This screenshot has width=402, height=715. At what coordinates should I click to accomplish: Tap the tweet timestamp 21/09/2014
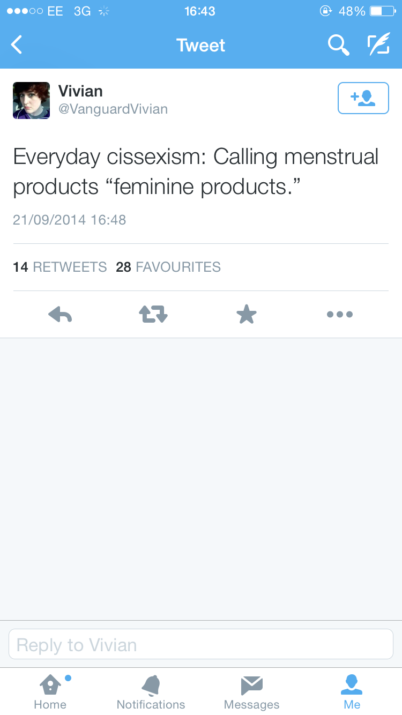(x=70, y=220)
